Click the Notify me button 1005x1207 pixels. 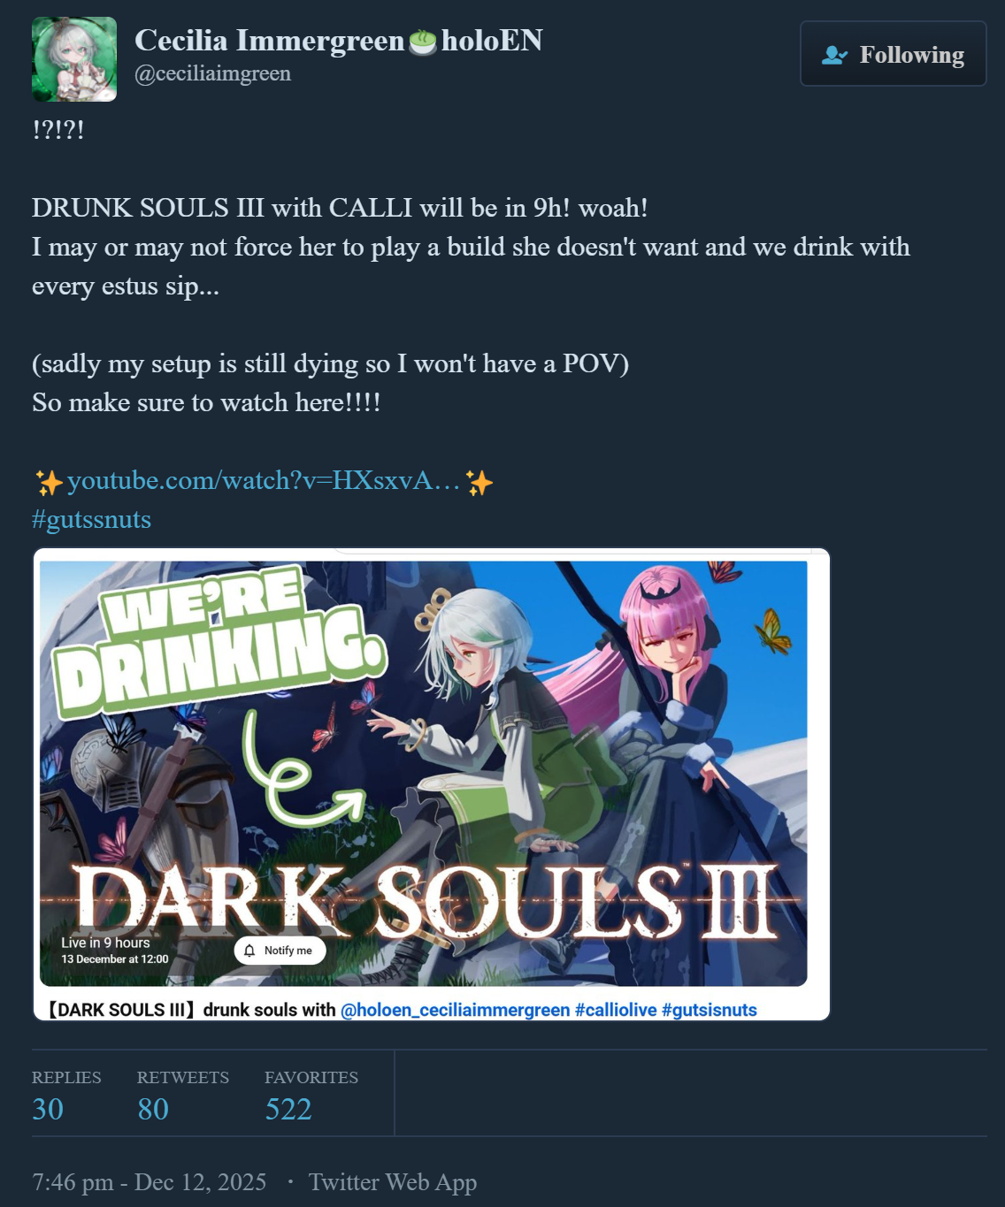coord(280,951)
